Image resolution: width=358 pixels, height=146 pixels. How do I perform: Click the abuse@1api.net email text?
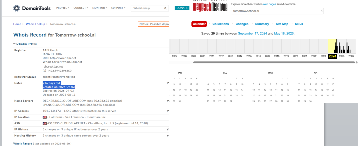(x=53, y=67)
